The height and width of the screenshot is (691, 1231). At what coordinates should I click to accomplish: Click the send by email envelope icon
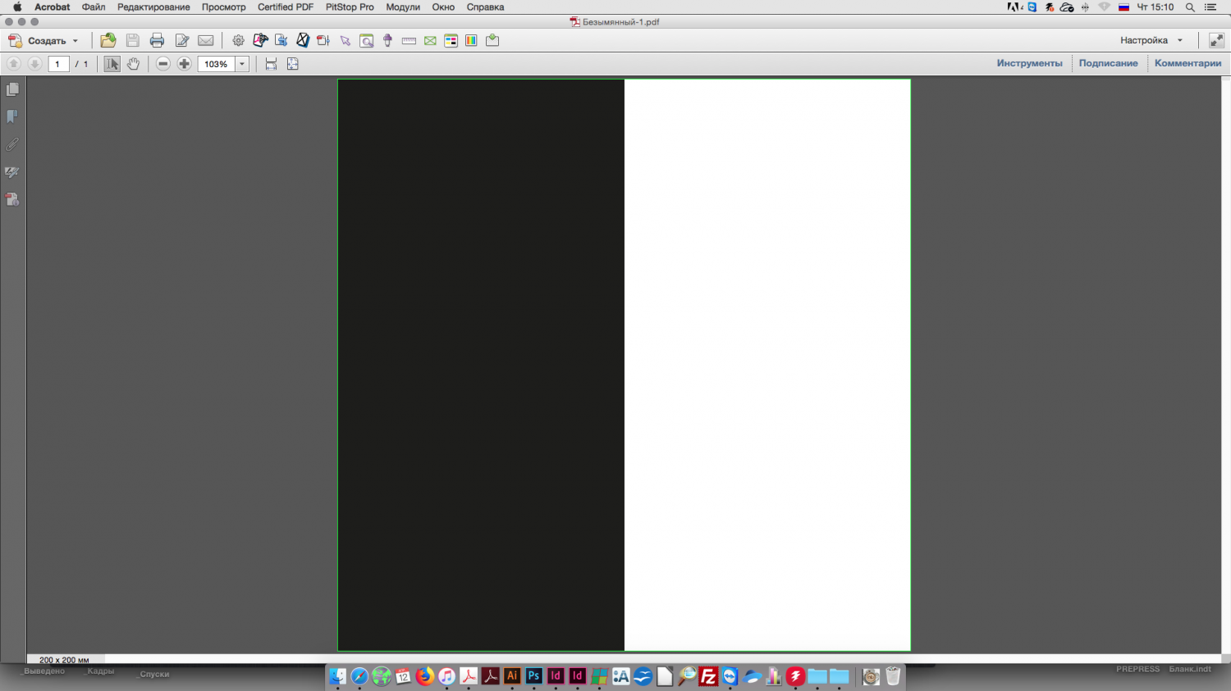tap(206, 40)
